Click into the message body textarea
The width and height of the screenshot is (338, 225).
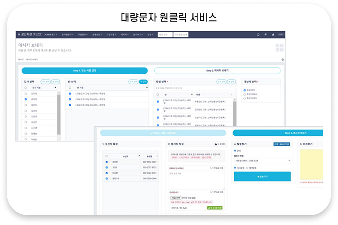(x=196, y=180)
